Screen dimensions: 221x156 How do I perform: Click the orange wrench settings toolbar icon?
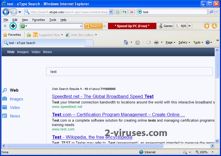pyautogui.click(x=214, y=26)
